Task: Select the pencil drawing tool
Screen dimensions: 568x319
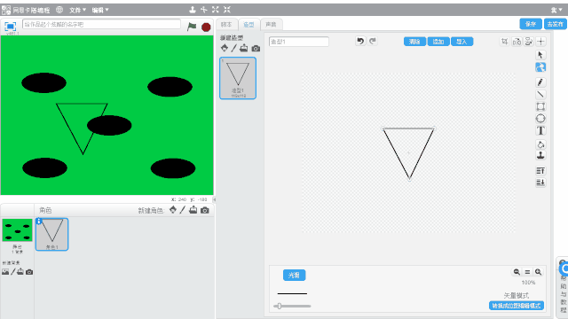Action: point(540,82)
